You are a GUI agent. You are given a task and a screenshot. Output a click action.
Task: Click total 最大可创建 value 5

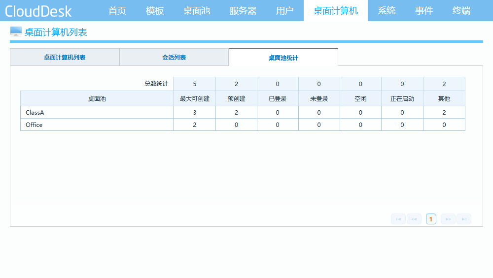tap(195, 84)
